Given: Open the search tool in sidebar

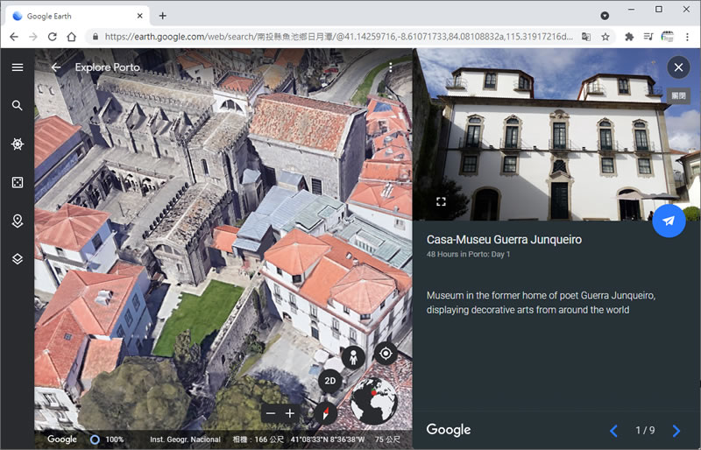Looking at the screenshot, I should pos(18,105).
